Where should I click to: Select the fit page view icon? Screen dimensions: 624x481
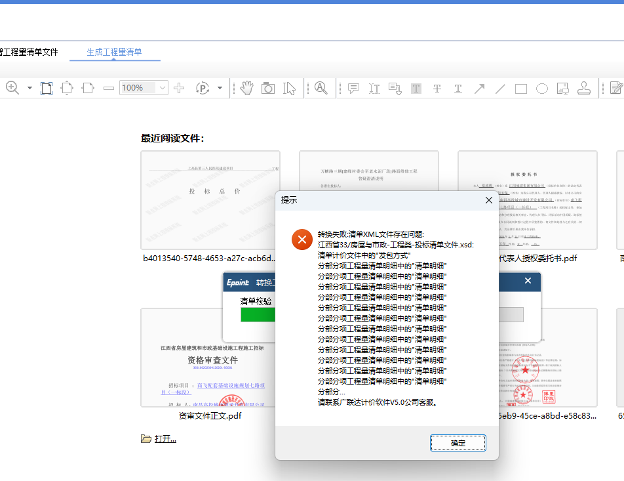pyautogui.click(x=46, y=88)
